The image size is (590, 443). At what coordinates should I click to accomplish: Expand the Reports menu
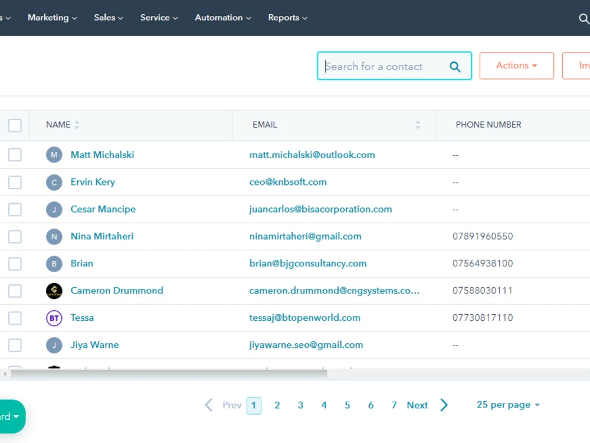288,18
